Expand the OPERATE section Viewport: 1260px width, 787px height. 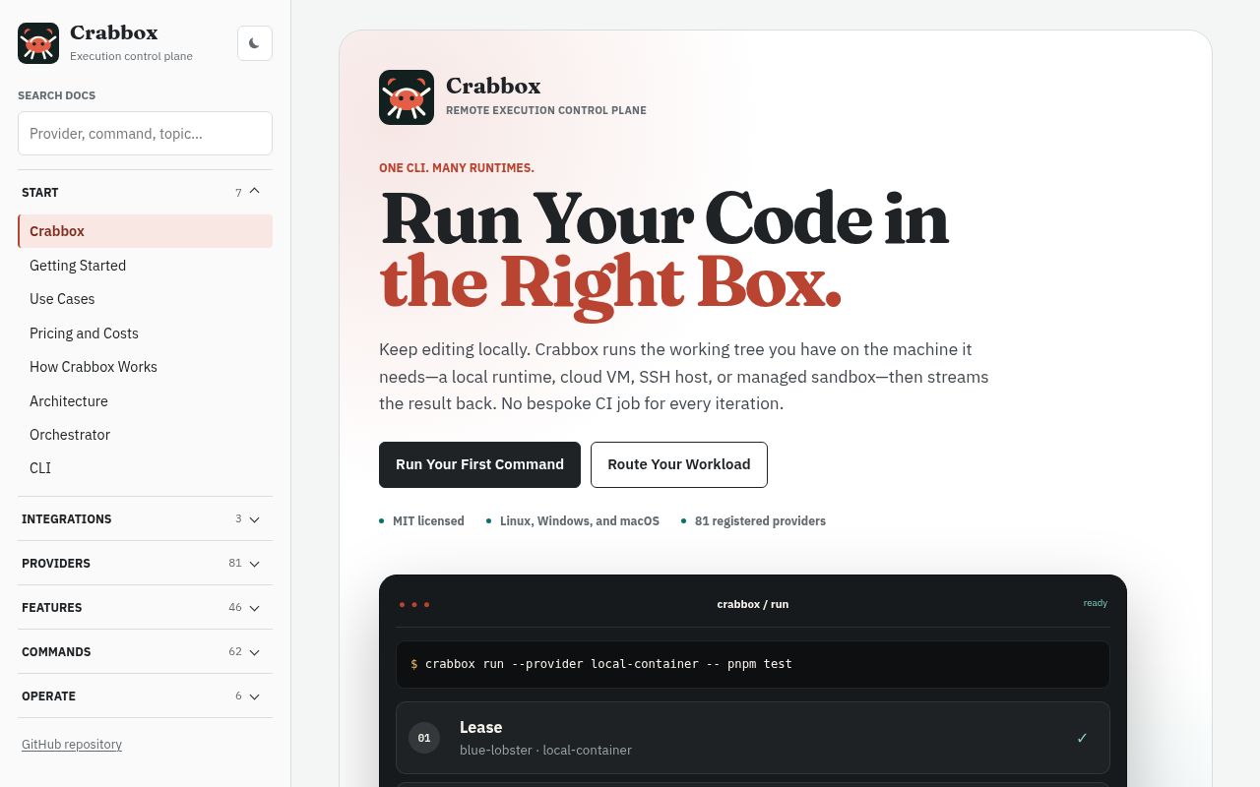tap(145, 696)
